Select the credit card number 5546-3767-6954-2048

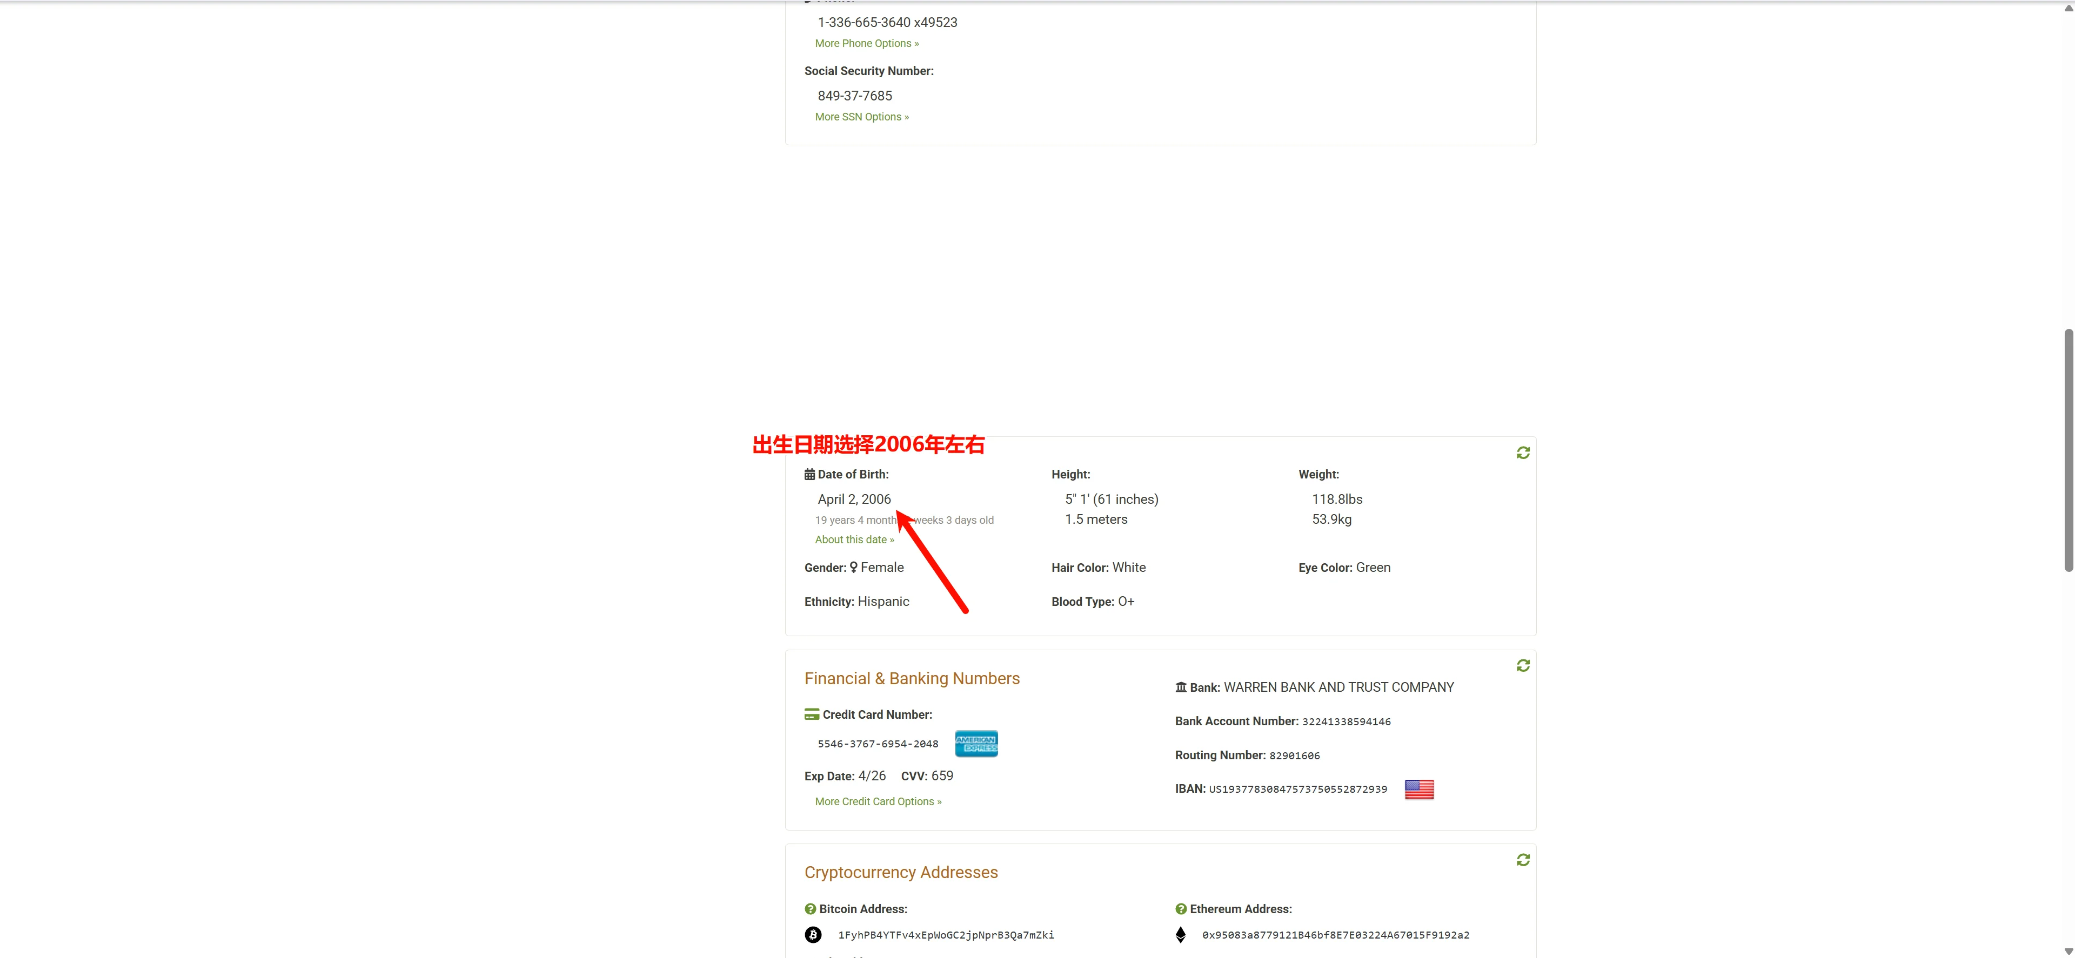tap(876, 743)
